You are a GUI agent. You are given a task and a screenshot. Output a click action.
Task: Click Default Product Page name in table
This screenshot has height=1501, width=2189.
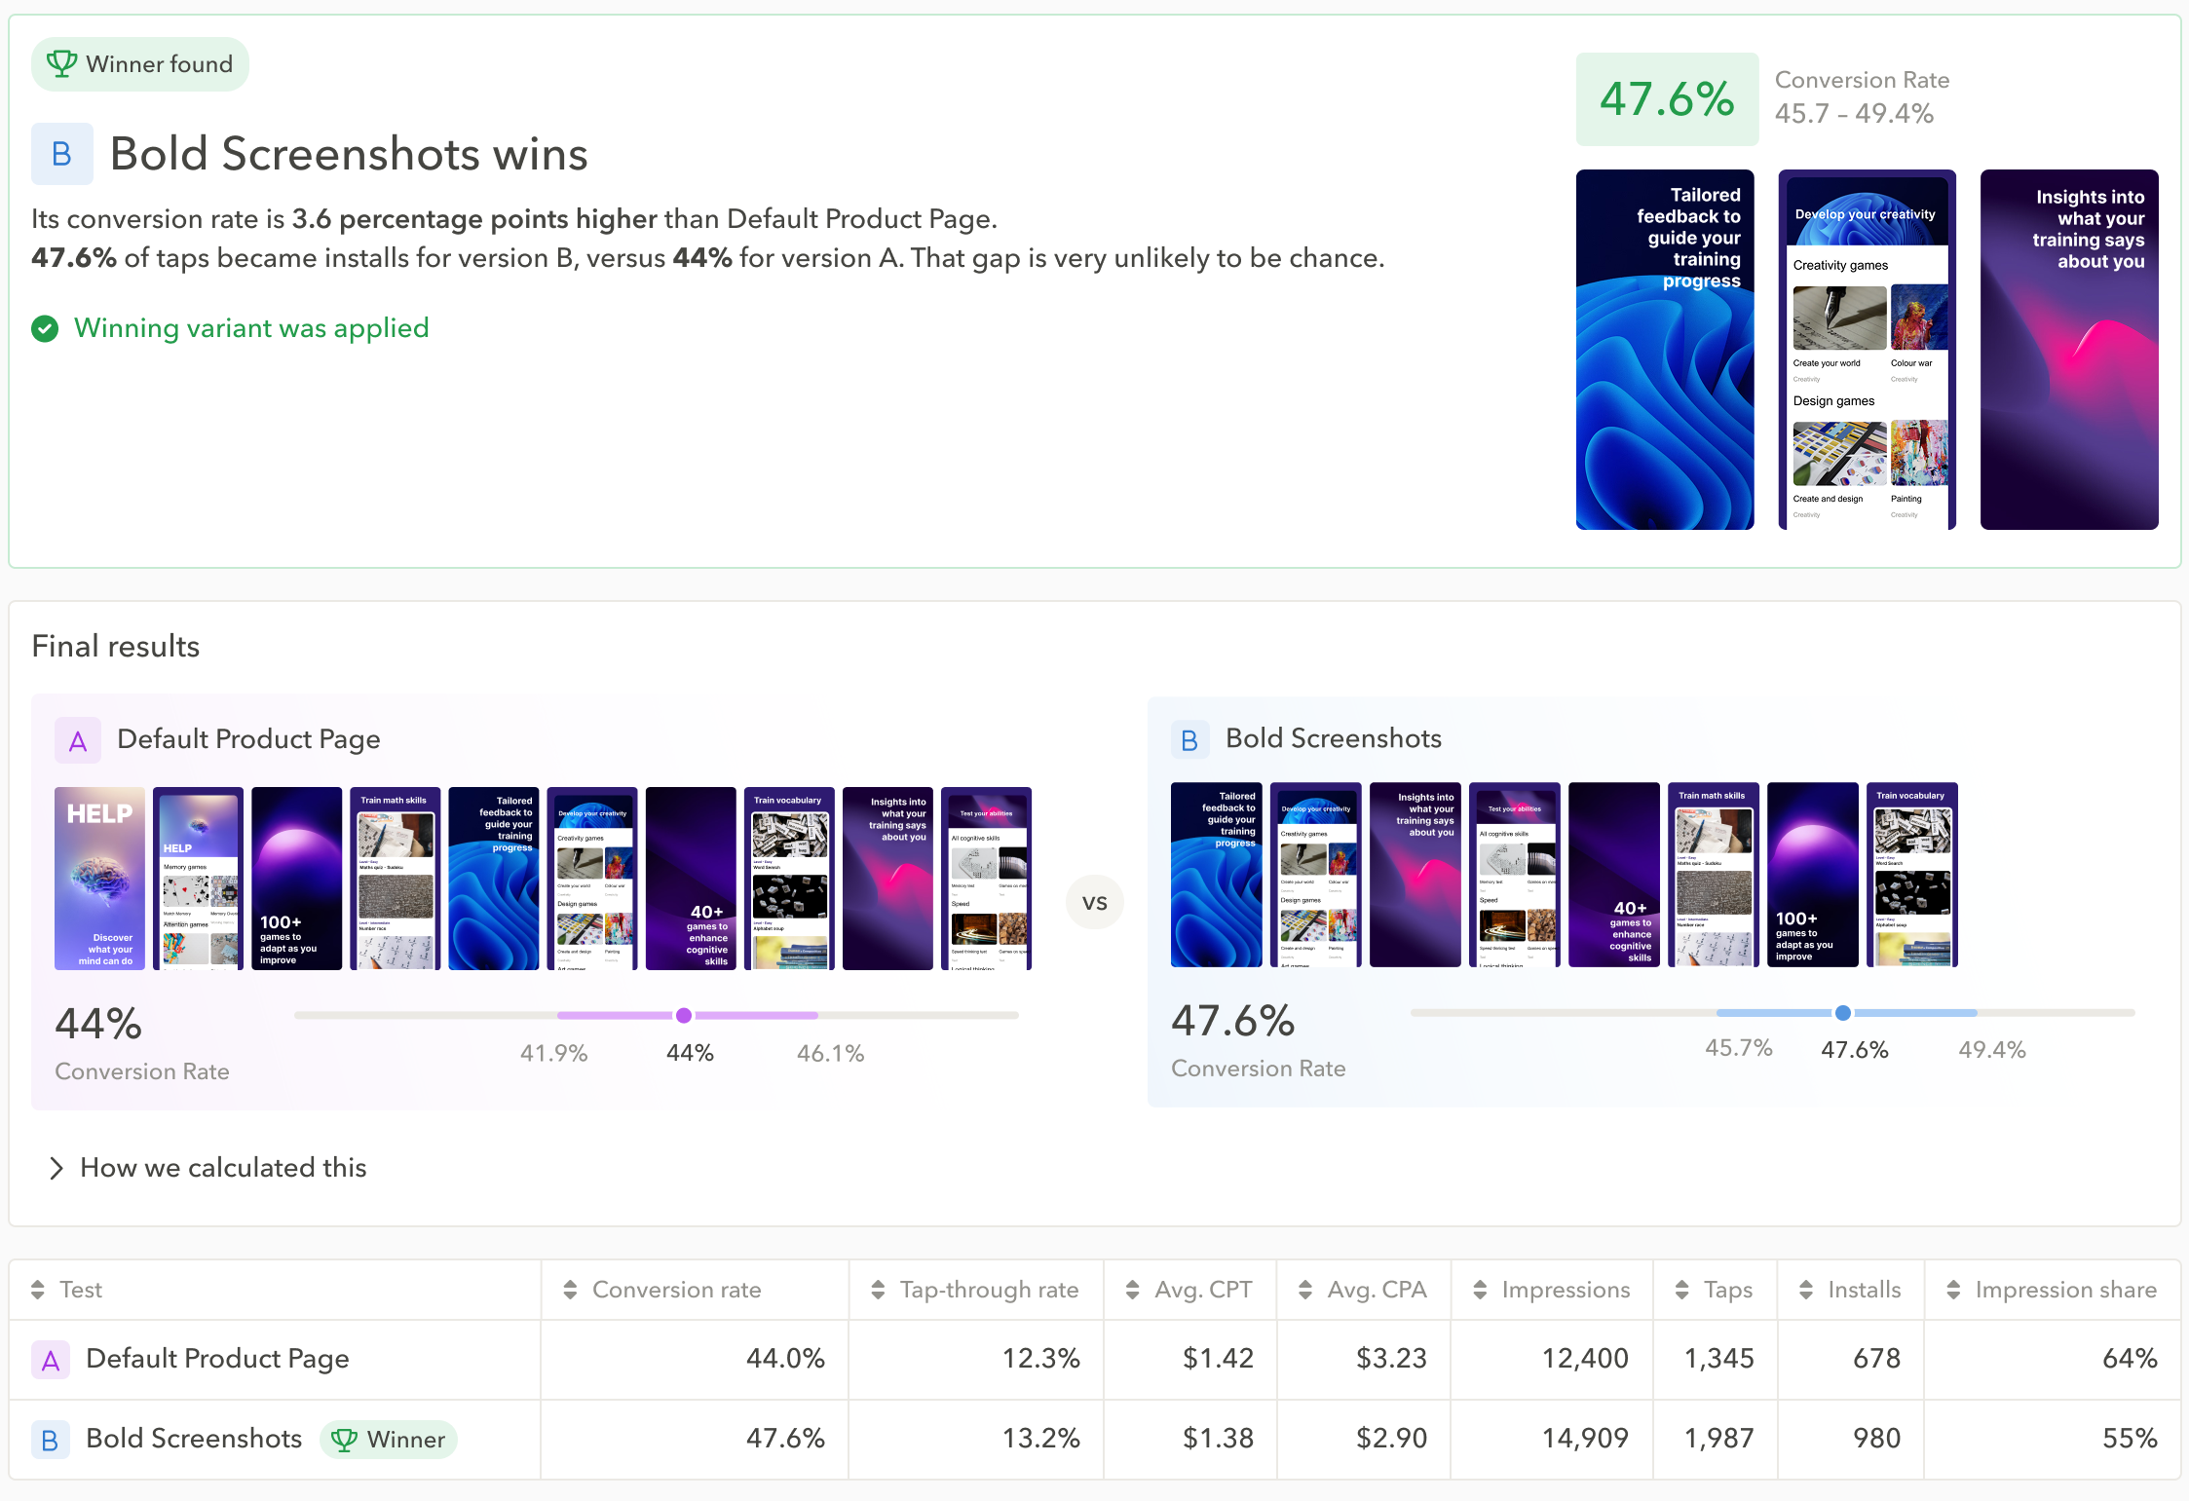click(217, 1359)
